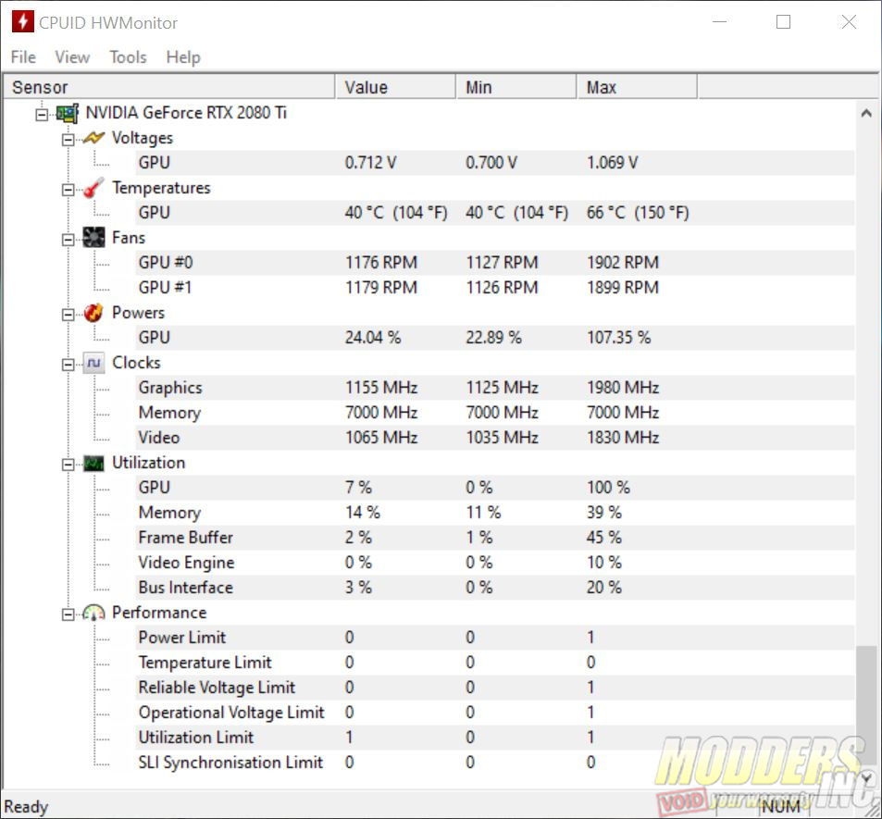The height and width of the screenshot is (819, 882).
Task: Open the View menu
Action: [x=72, y=56]
